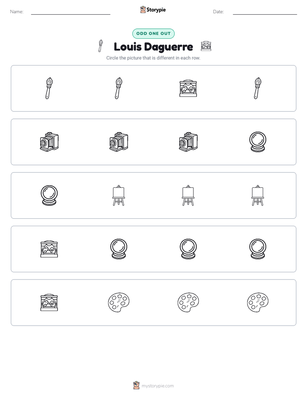The image size is (307, 398).
Task: Click the diorama icon right of the title
Action: 206,46
